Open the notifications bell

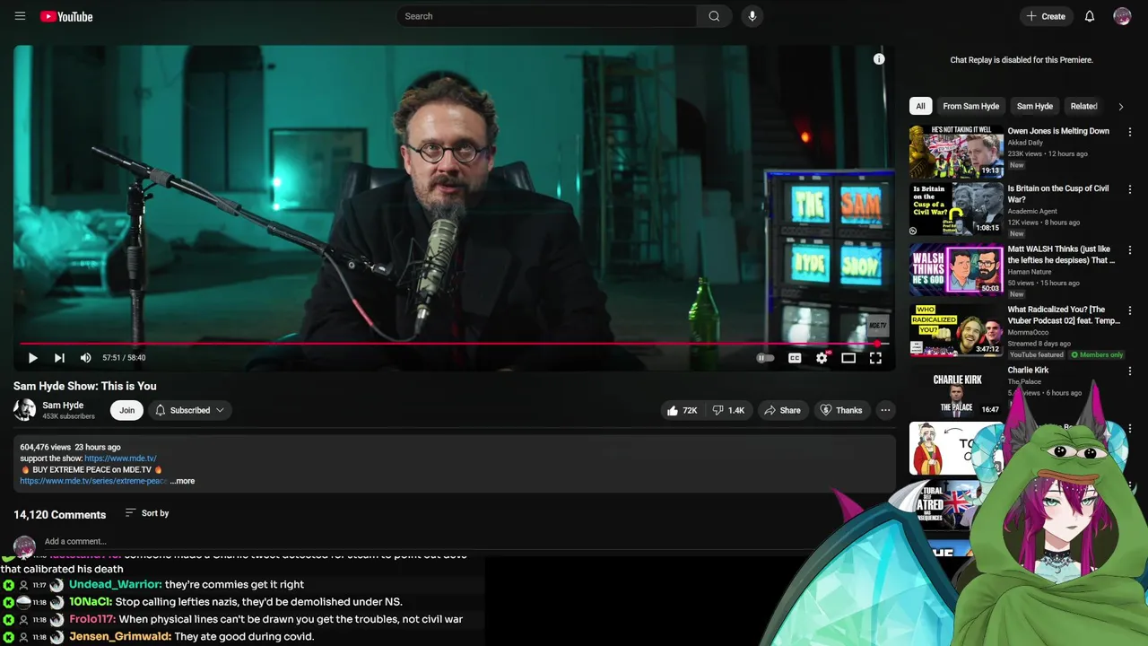pyautogui.click(x=1090, y=16)
